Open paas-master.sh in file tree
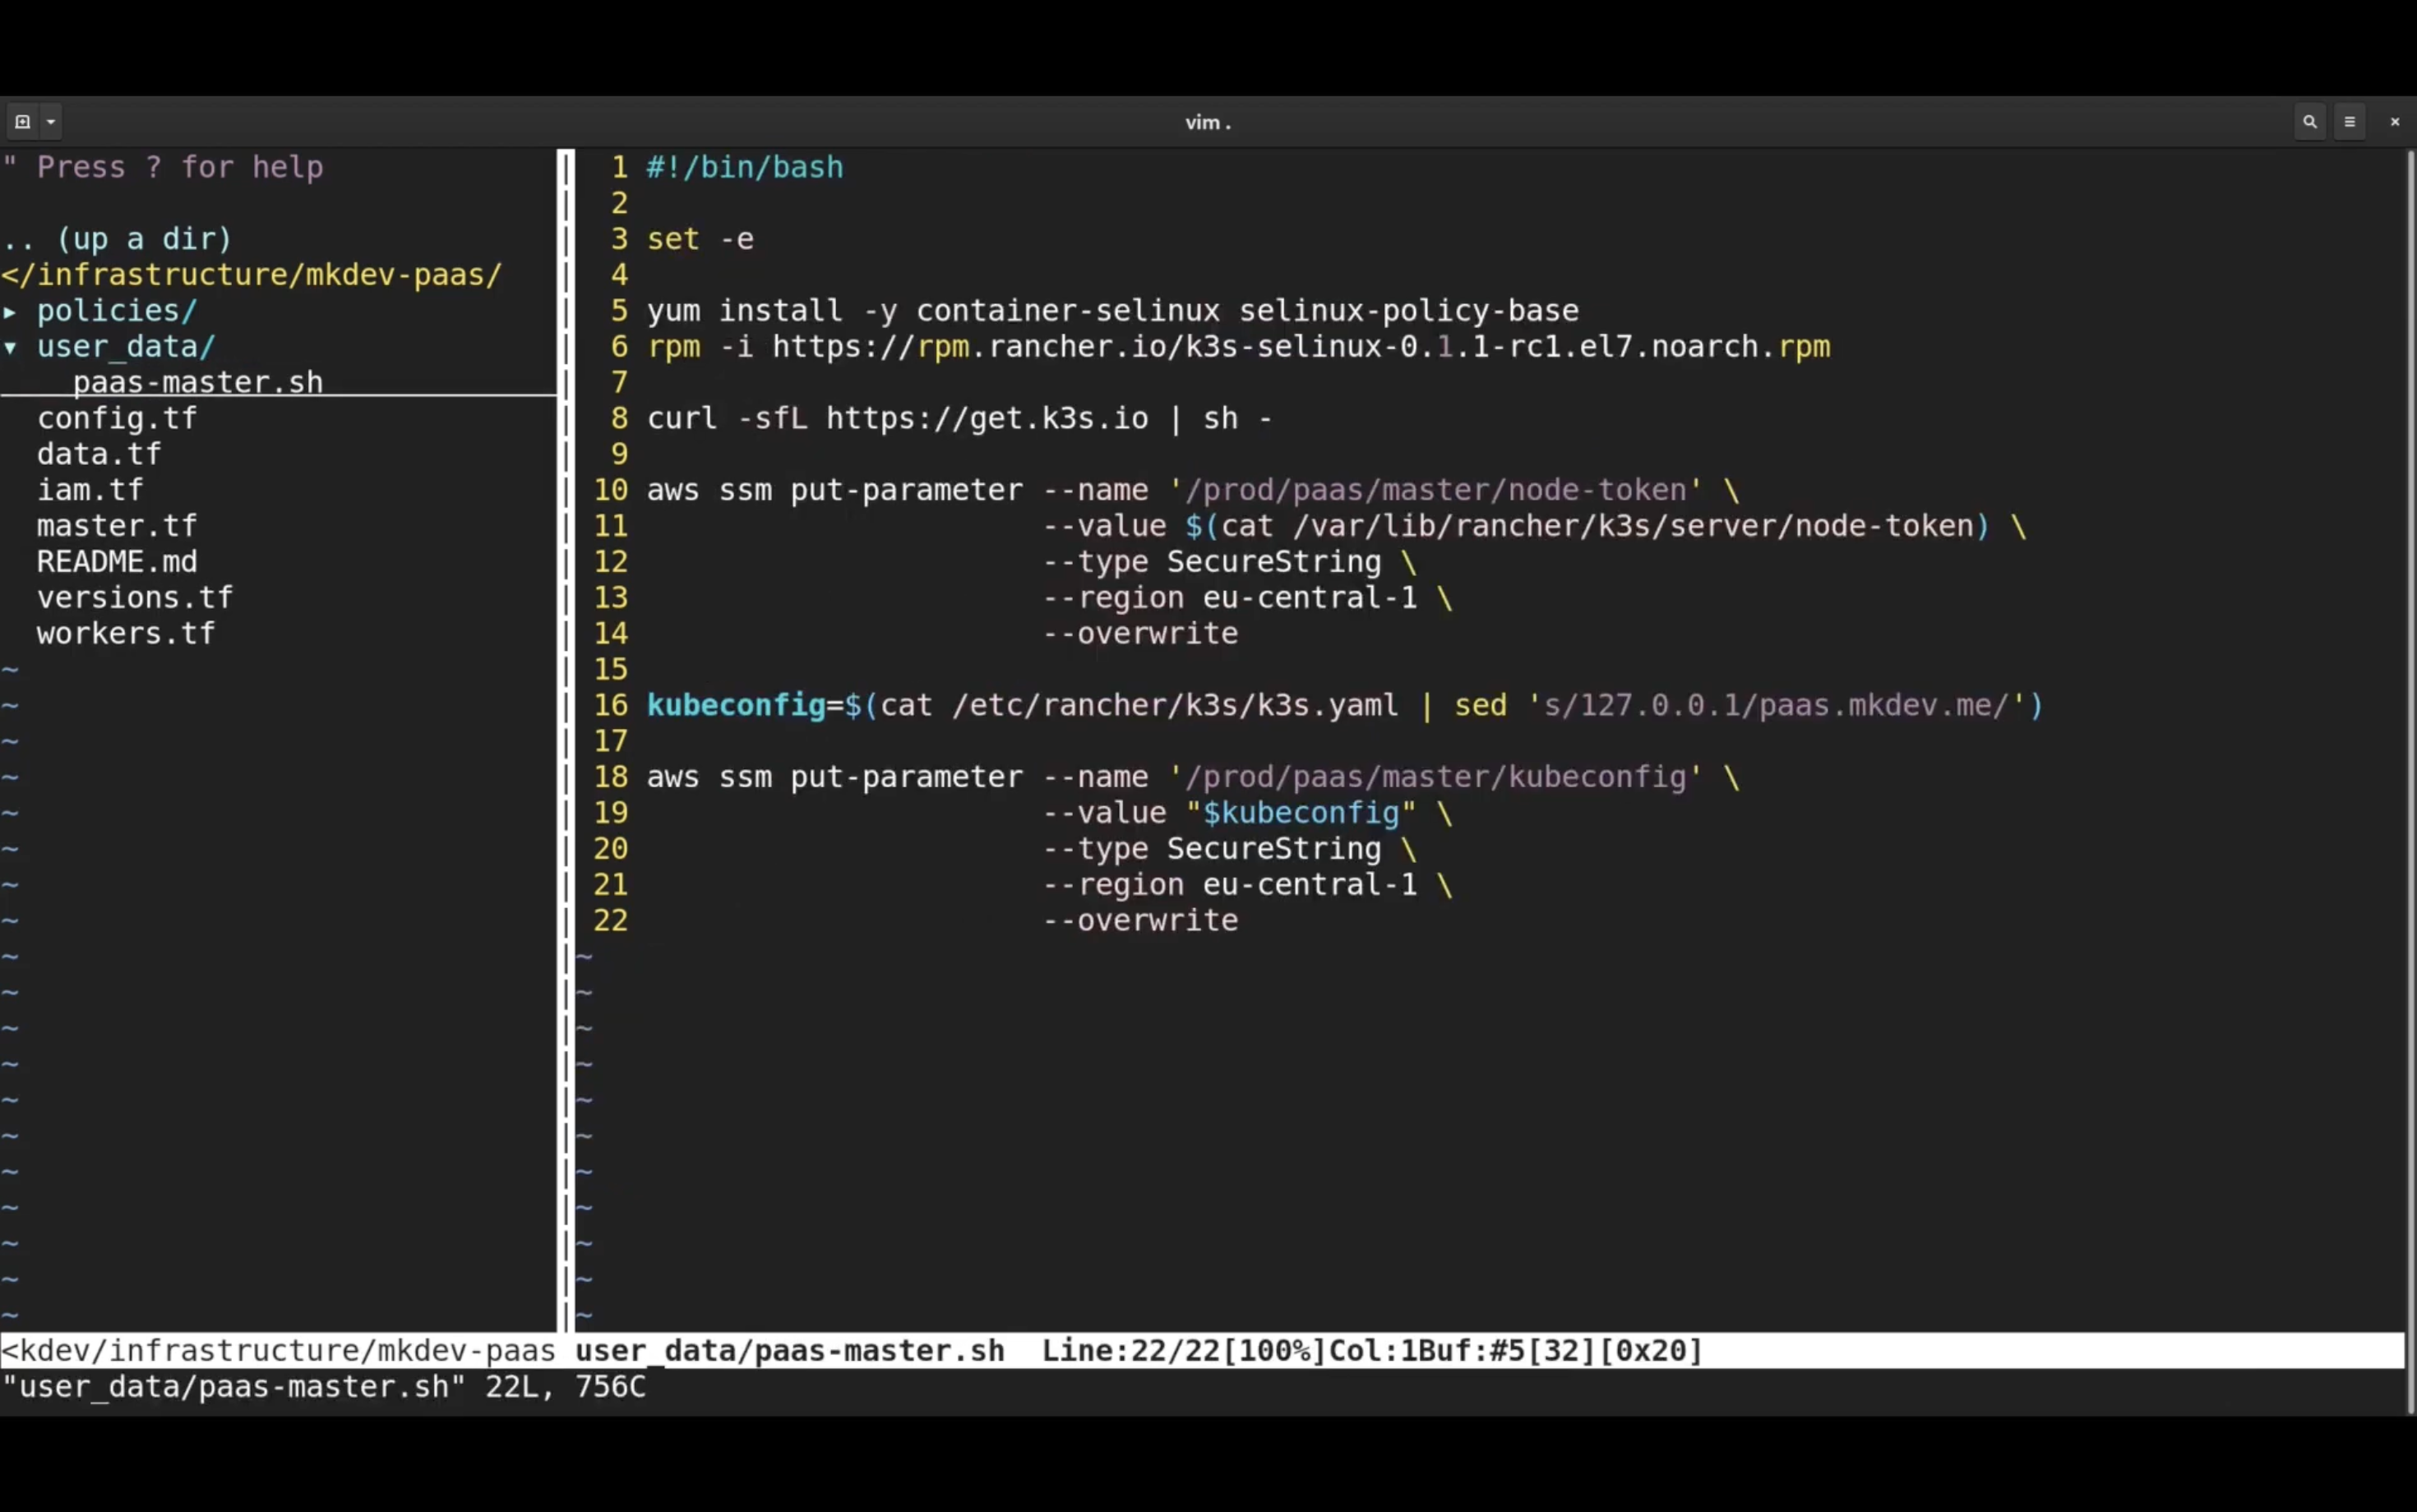The width and height of the screenshot is (2417, 1512). pyautogui.click(x=198, y=383)
